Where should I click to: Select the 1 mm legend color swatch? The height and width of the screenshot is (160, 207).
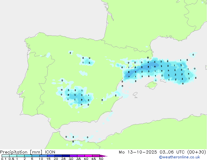tap(21, 156)
